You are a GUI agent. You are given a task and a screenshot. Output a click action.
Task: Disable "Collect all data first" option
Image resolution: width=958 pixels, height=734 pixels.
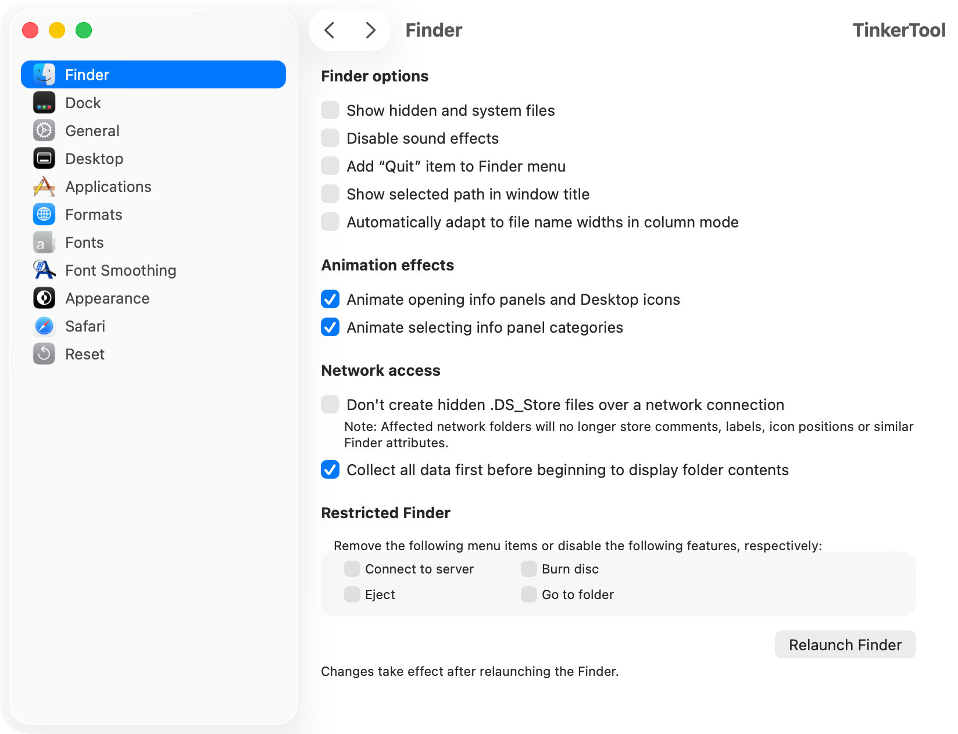click(330, 470)
